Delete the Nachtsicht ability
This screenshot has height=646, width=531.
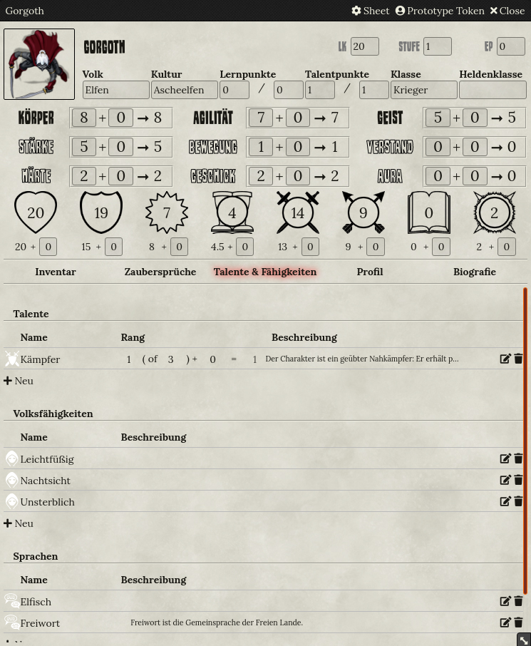pos(518,481)
